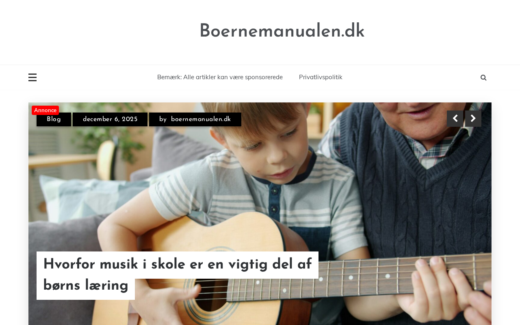Select 'Bemærk: Alle artikler kan være sponsorerede'
This screenshot has height=325, width=520.
click(x=220, y=77)
